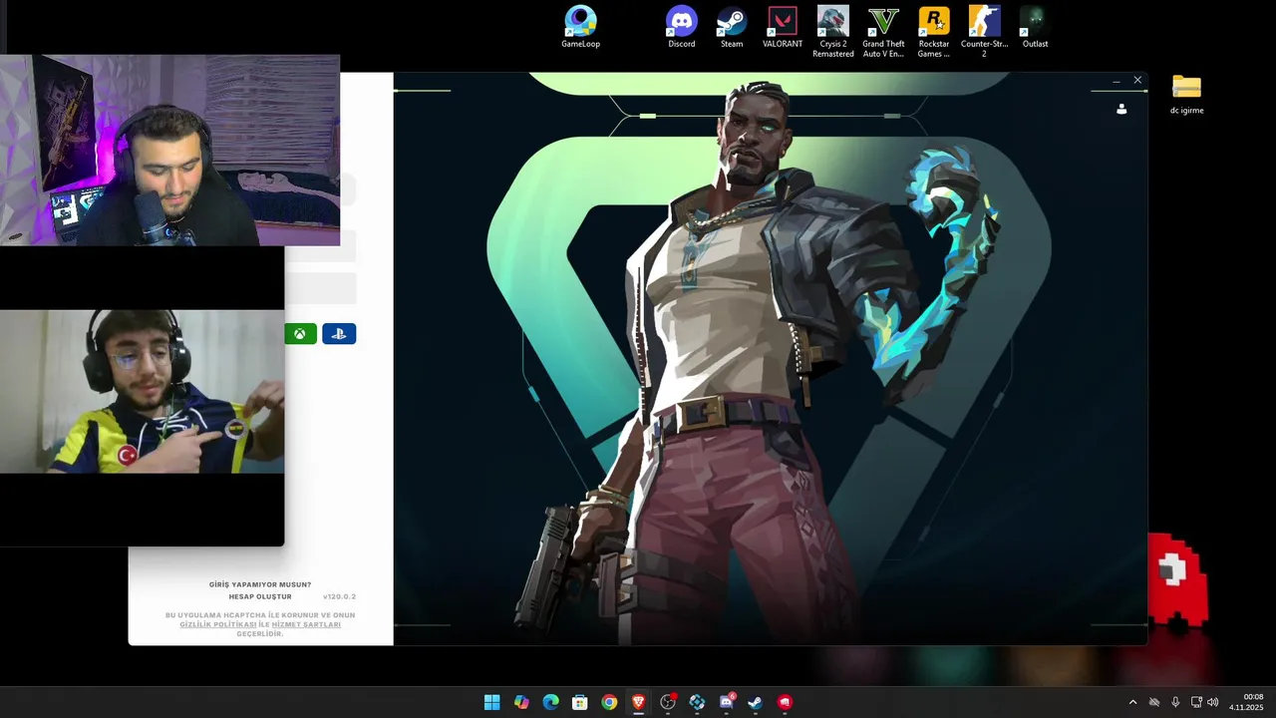Sign in with the green Xbox button
This screenshot has height=718, width=1276.
[300, 334]
